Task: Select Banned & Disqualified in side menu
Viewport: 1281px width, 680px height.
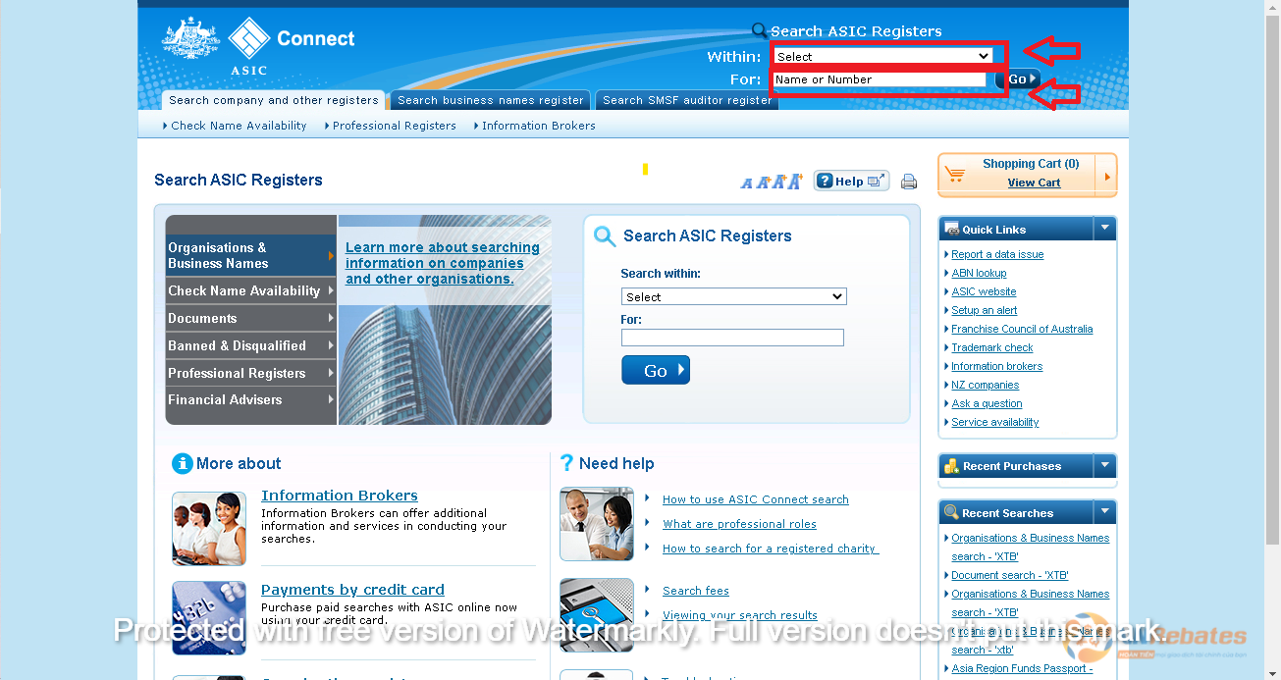Action: [251, 345]
